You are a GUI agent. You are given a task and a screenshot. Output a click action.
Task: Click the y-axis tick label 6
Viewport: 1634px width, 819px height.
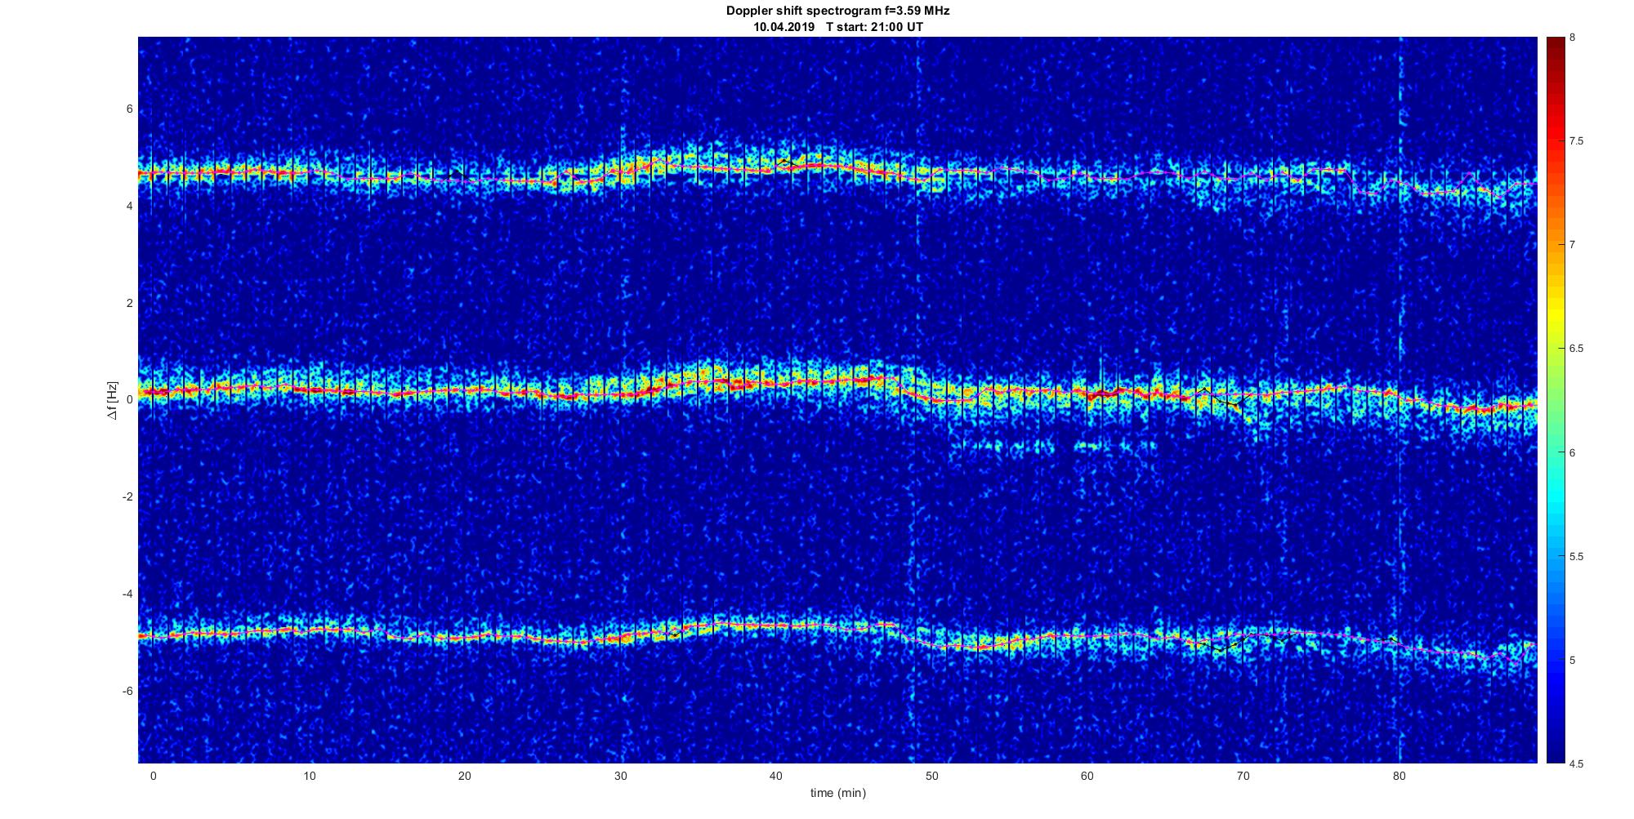click(x=129, y=109)
